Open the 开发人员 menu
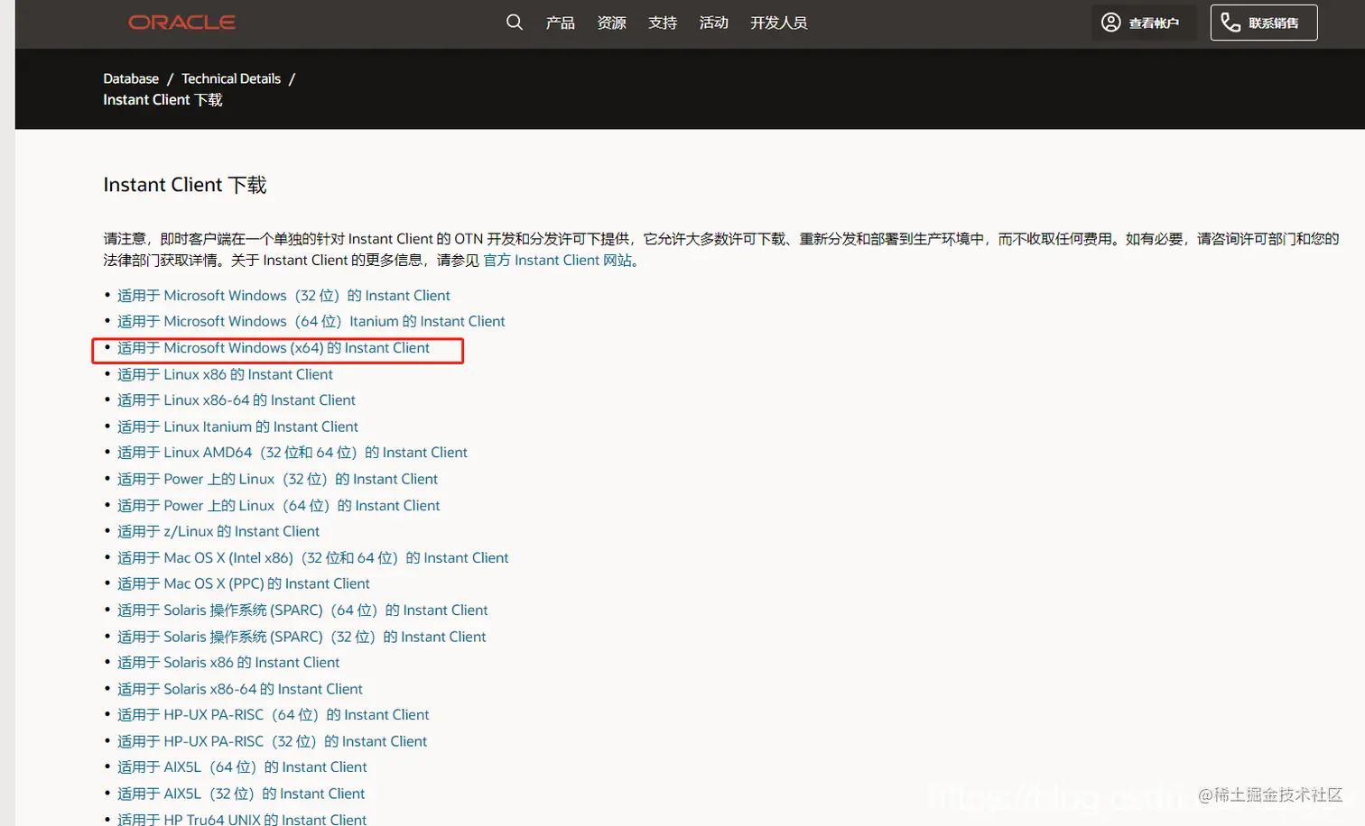 click(x=778, y=23)
